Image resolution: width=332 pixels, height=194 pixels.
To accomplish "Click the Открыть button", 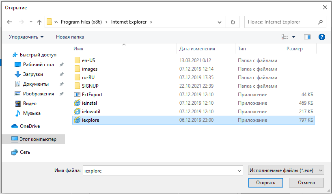I will (x=265, y=183).
